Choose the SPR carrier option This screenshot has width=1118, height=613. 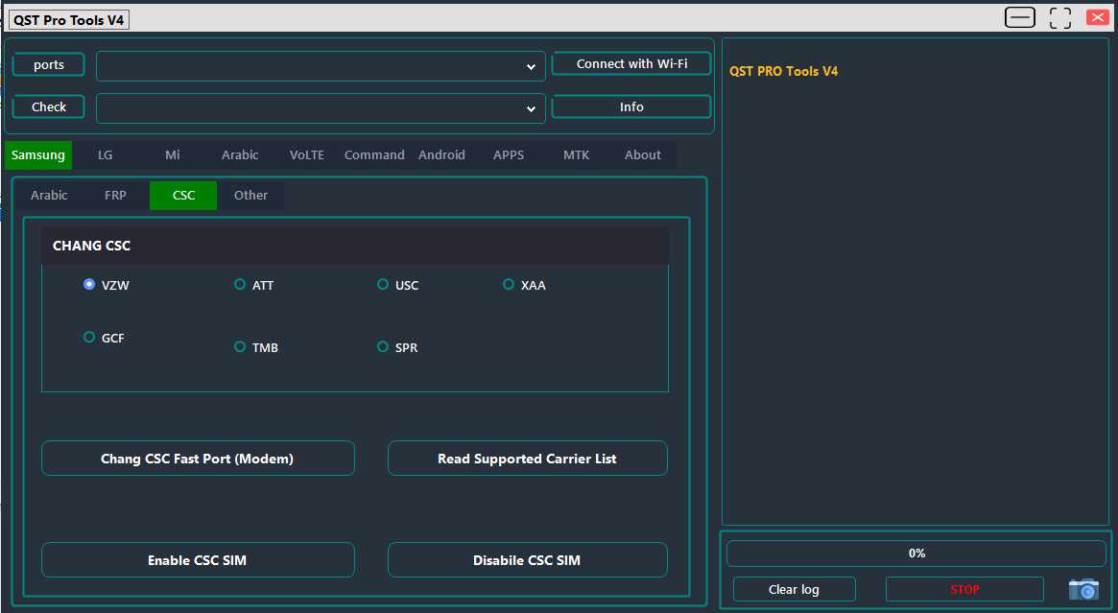point(383,346)
